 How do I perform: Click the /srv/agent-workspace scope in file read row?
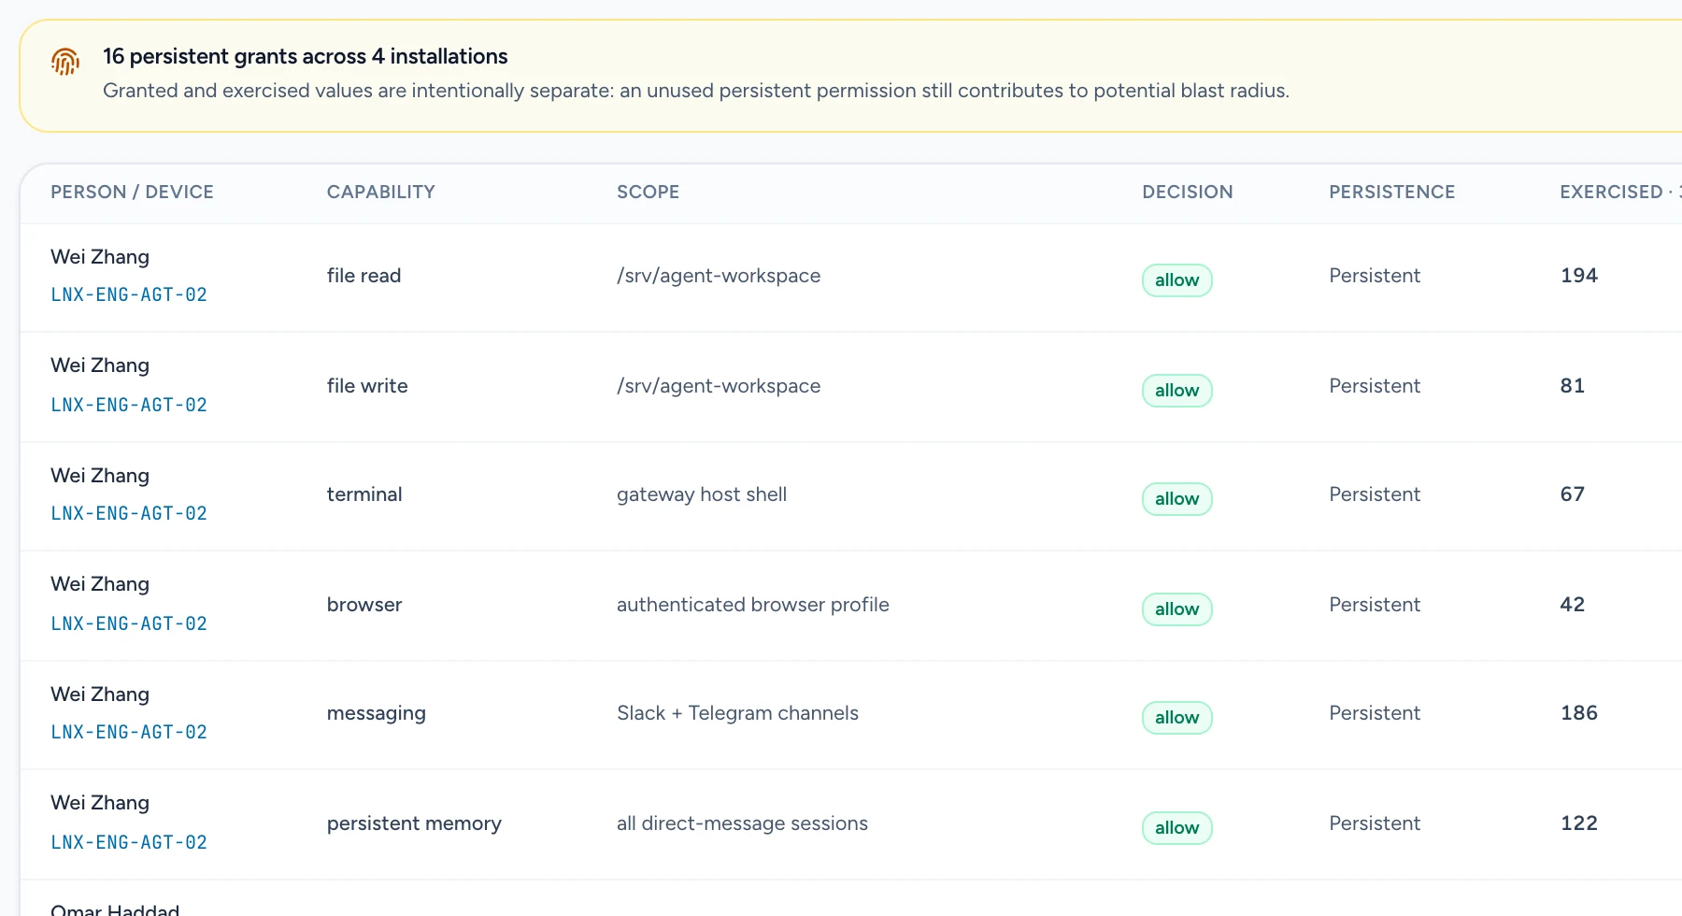[719, 276]
